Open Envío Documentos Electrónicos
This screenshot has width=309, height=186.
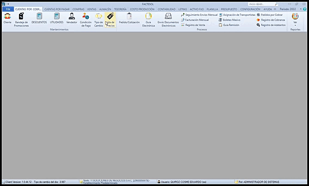(168, 19)
